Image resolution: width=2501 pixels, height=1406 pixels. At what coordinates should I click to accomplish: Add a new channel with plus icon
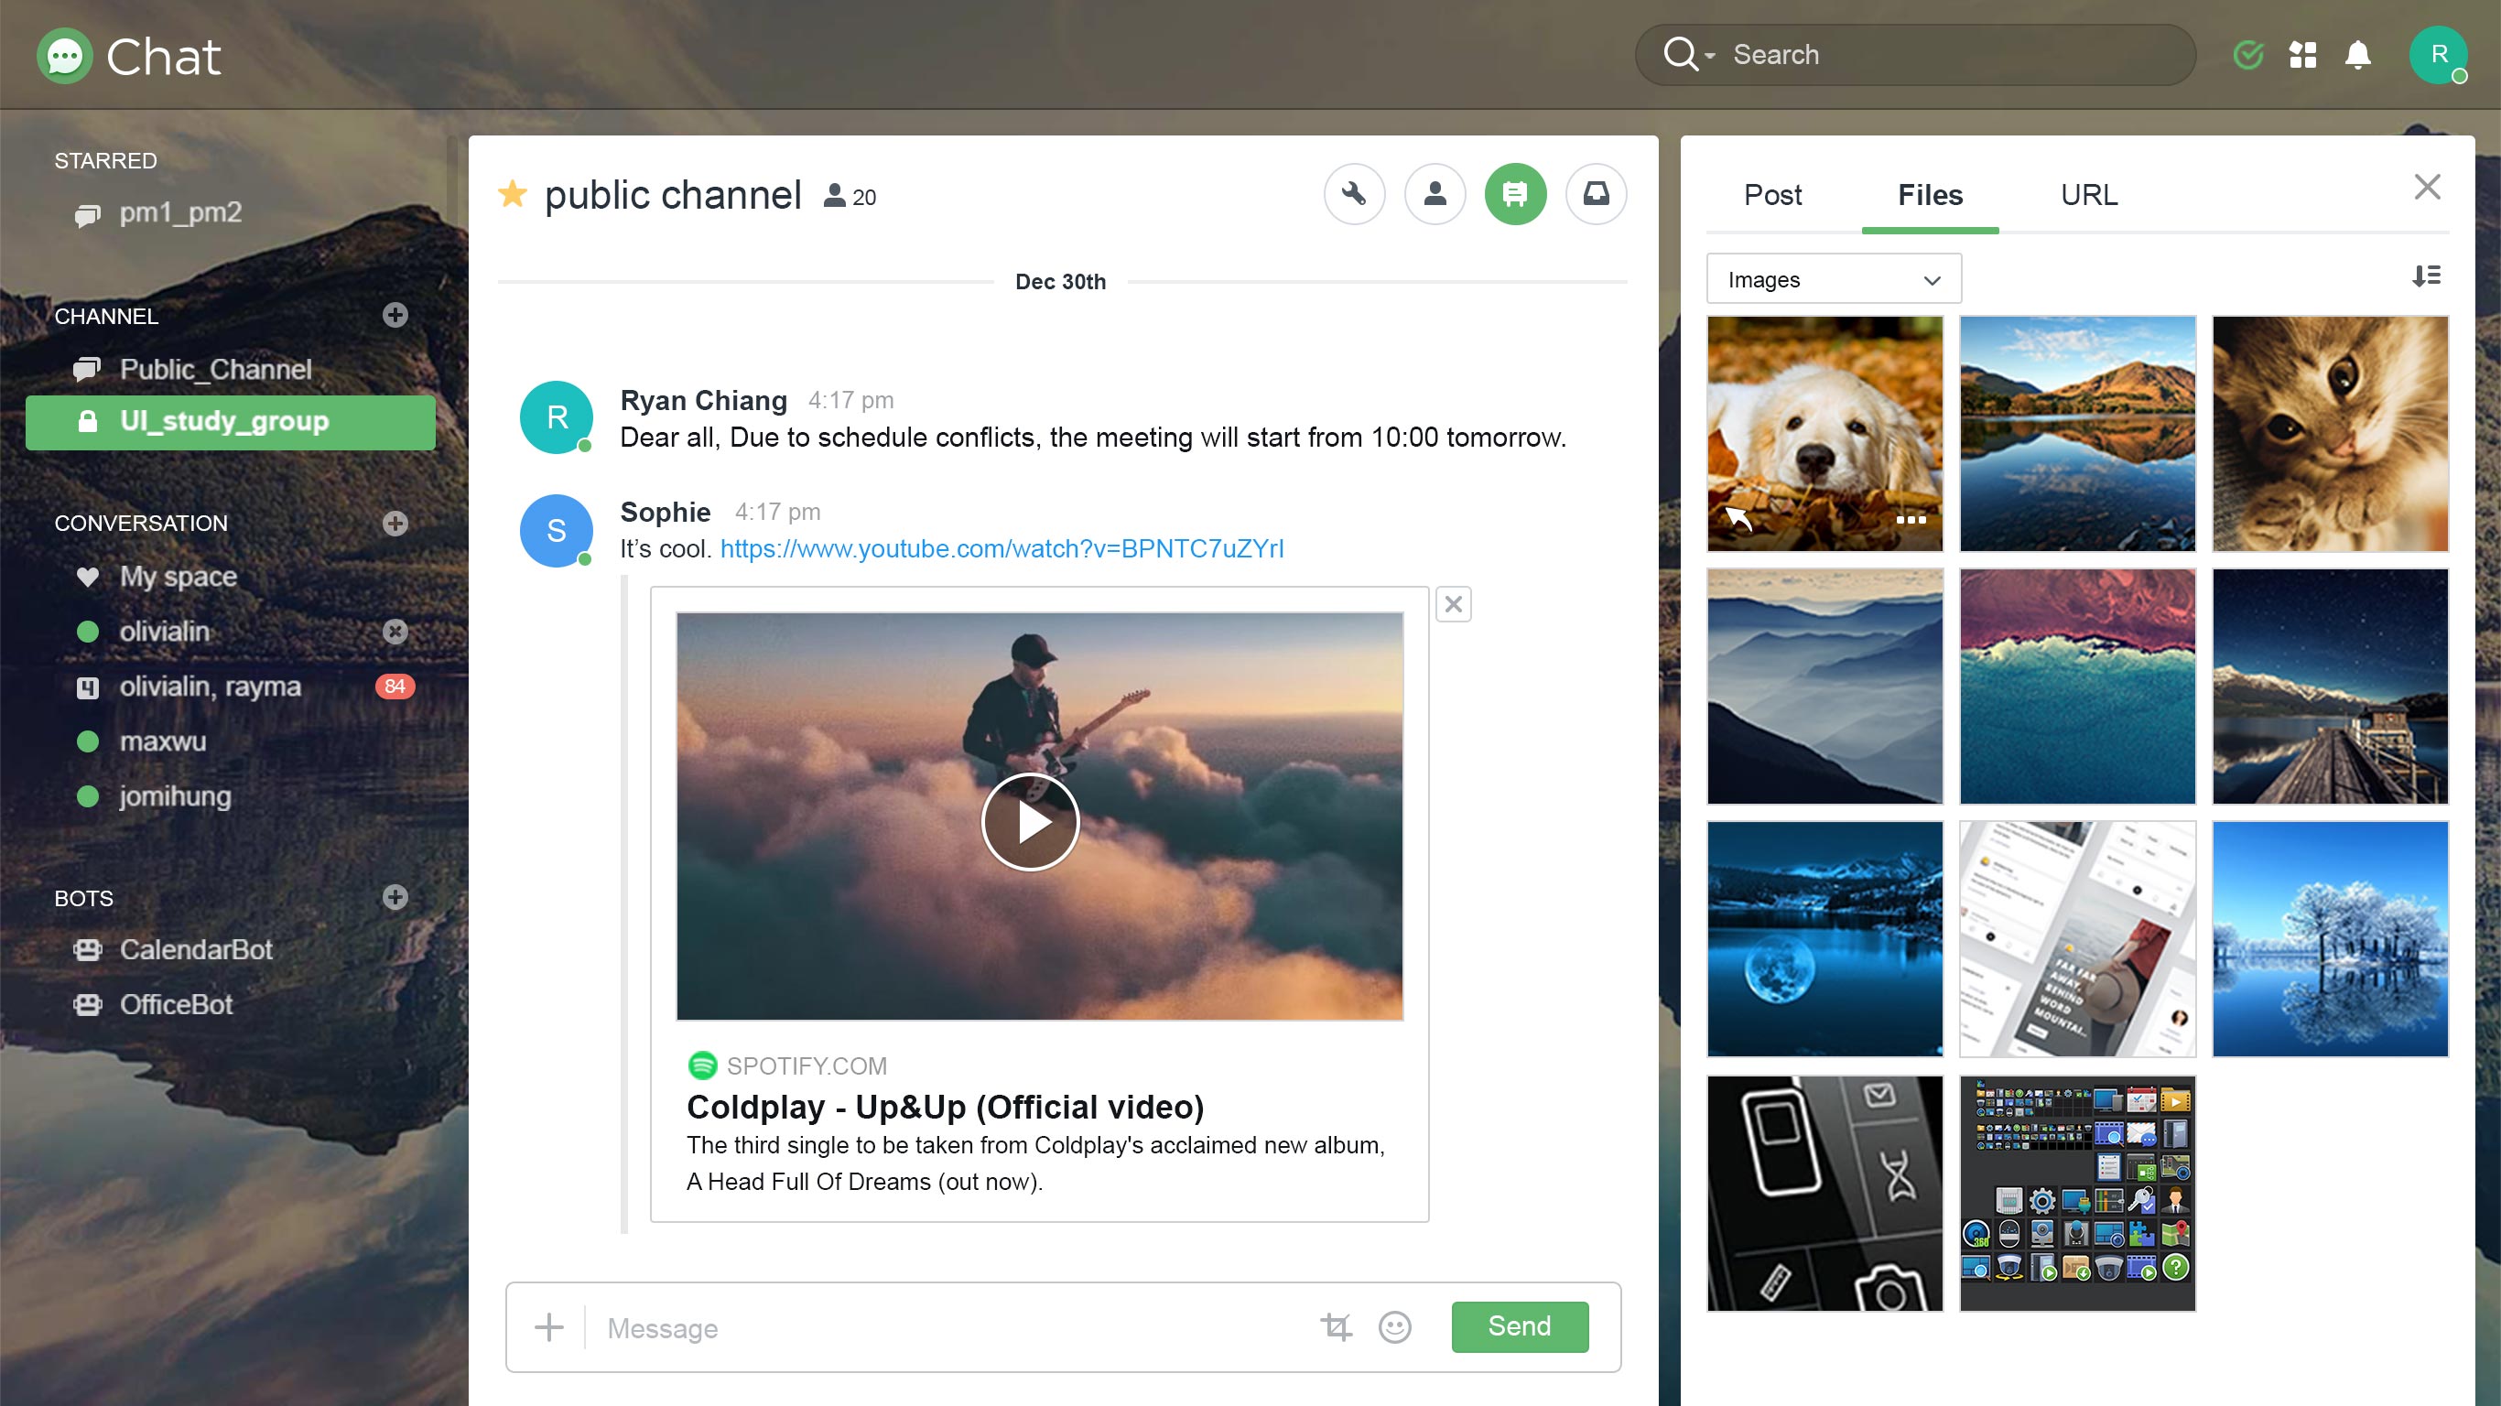(x=395, y=315)
